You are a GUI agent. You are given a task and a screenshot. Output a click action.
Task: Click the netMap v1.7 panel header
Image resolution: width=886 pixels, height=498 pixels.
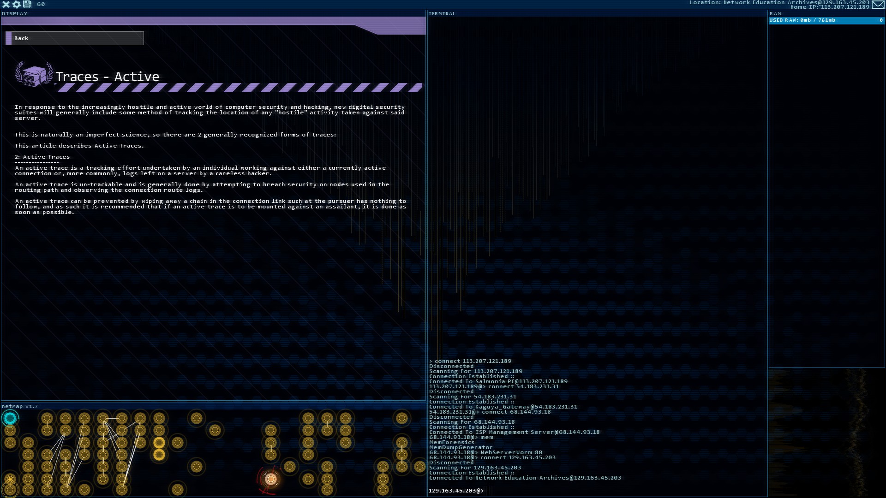click(20, 406)
